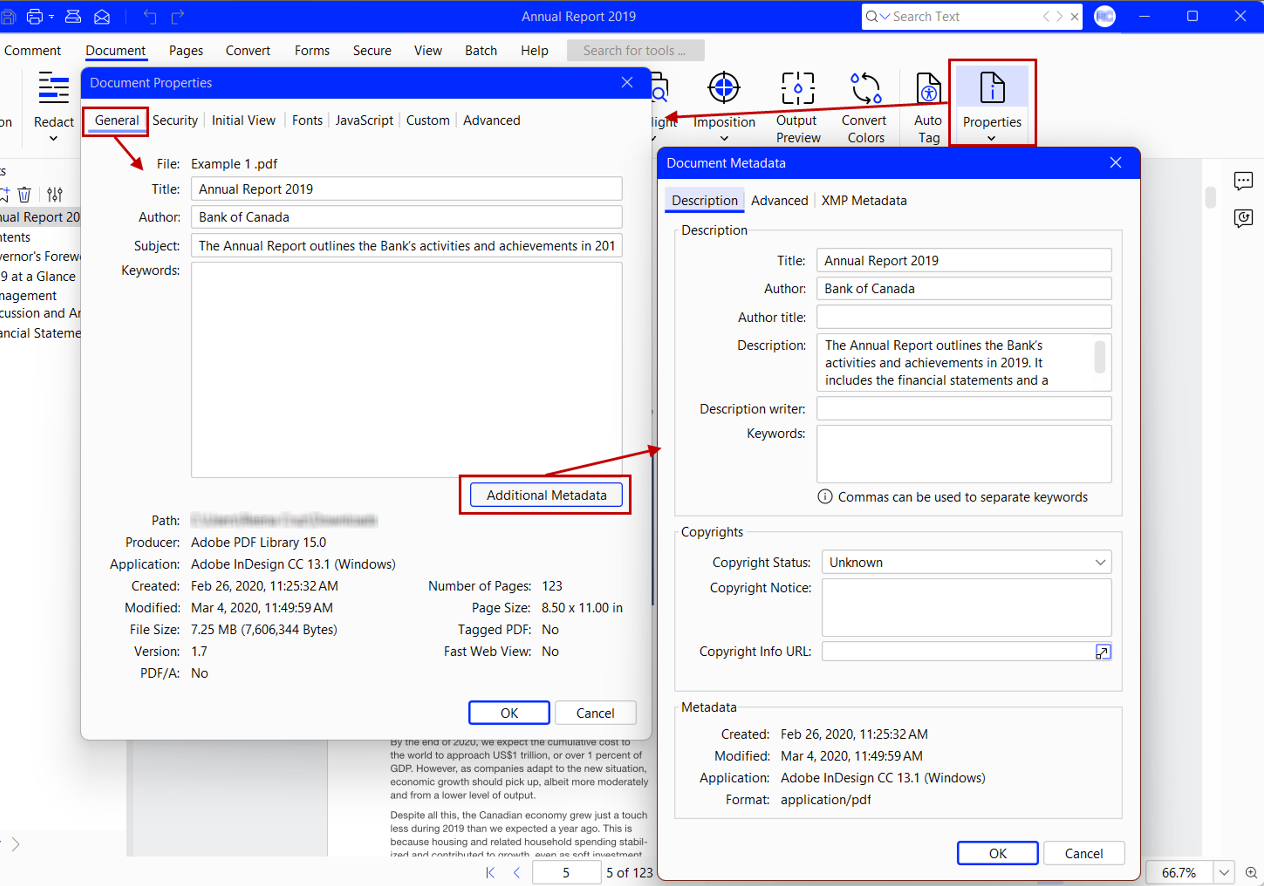Go to first page icon
Image resolution: width=1264 pixels, height=886 pixels.
coord(490,872)
